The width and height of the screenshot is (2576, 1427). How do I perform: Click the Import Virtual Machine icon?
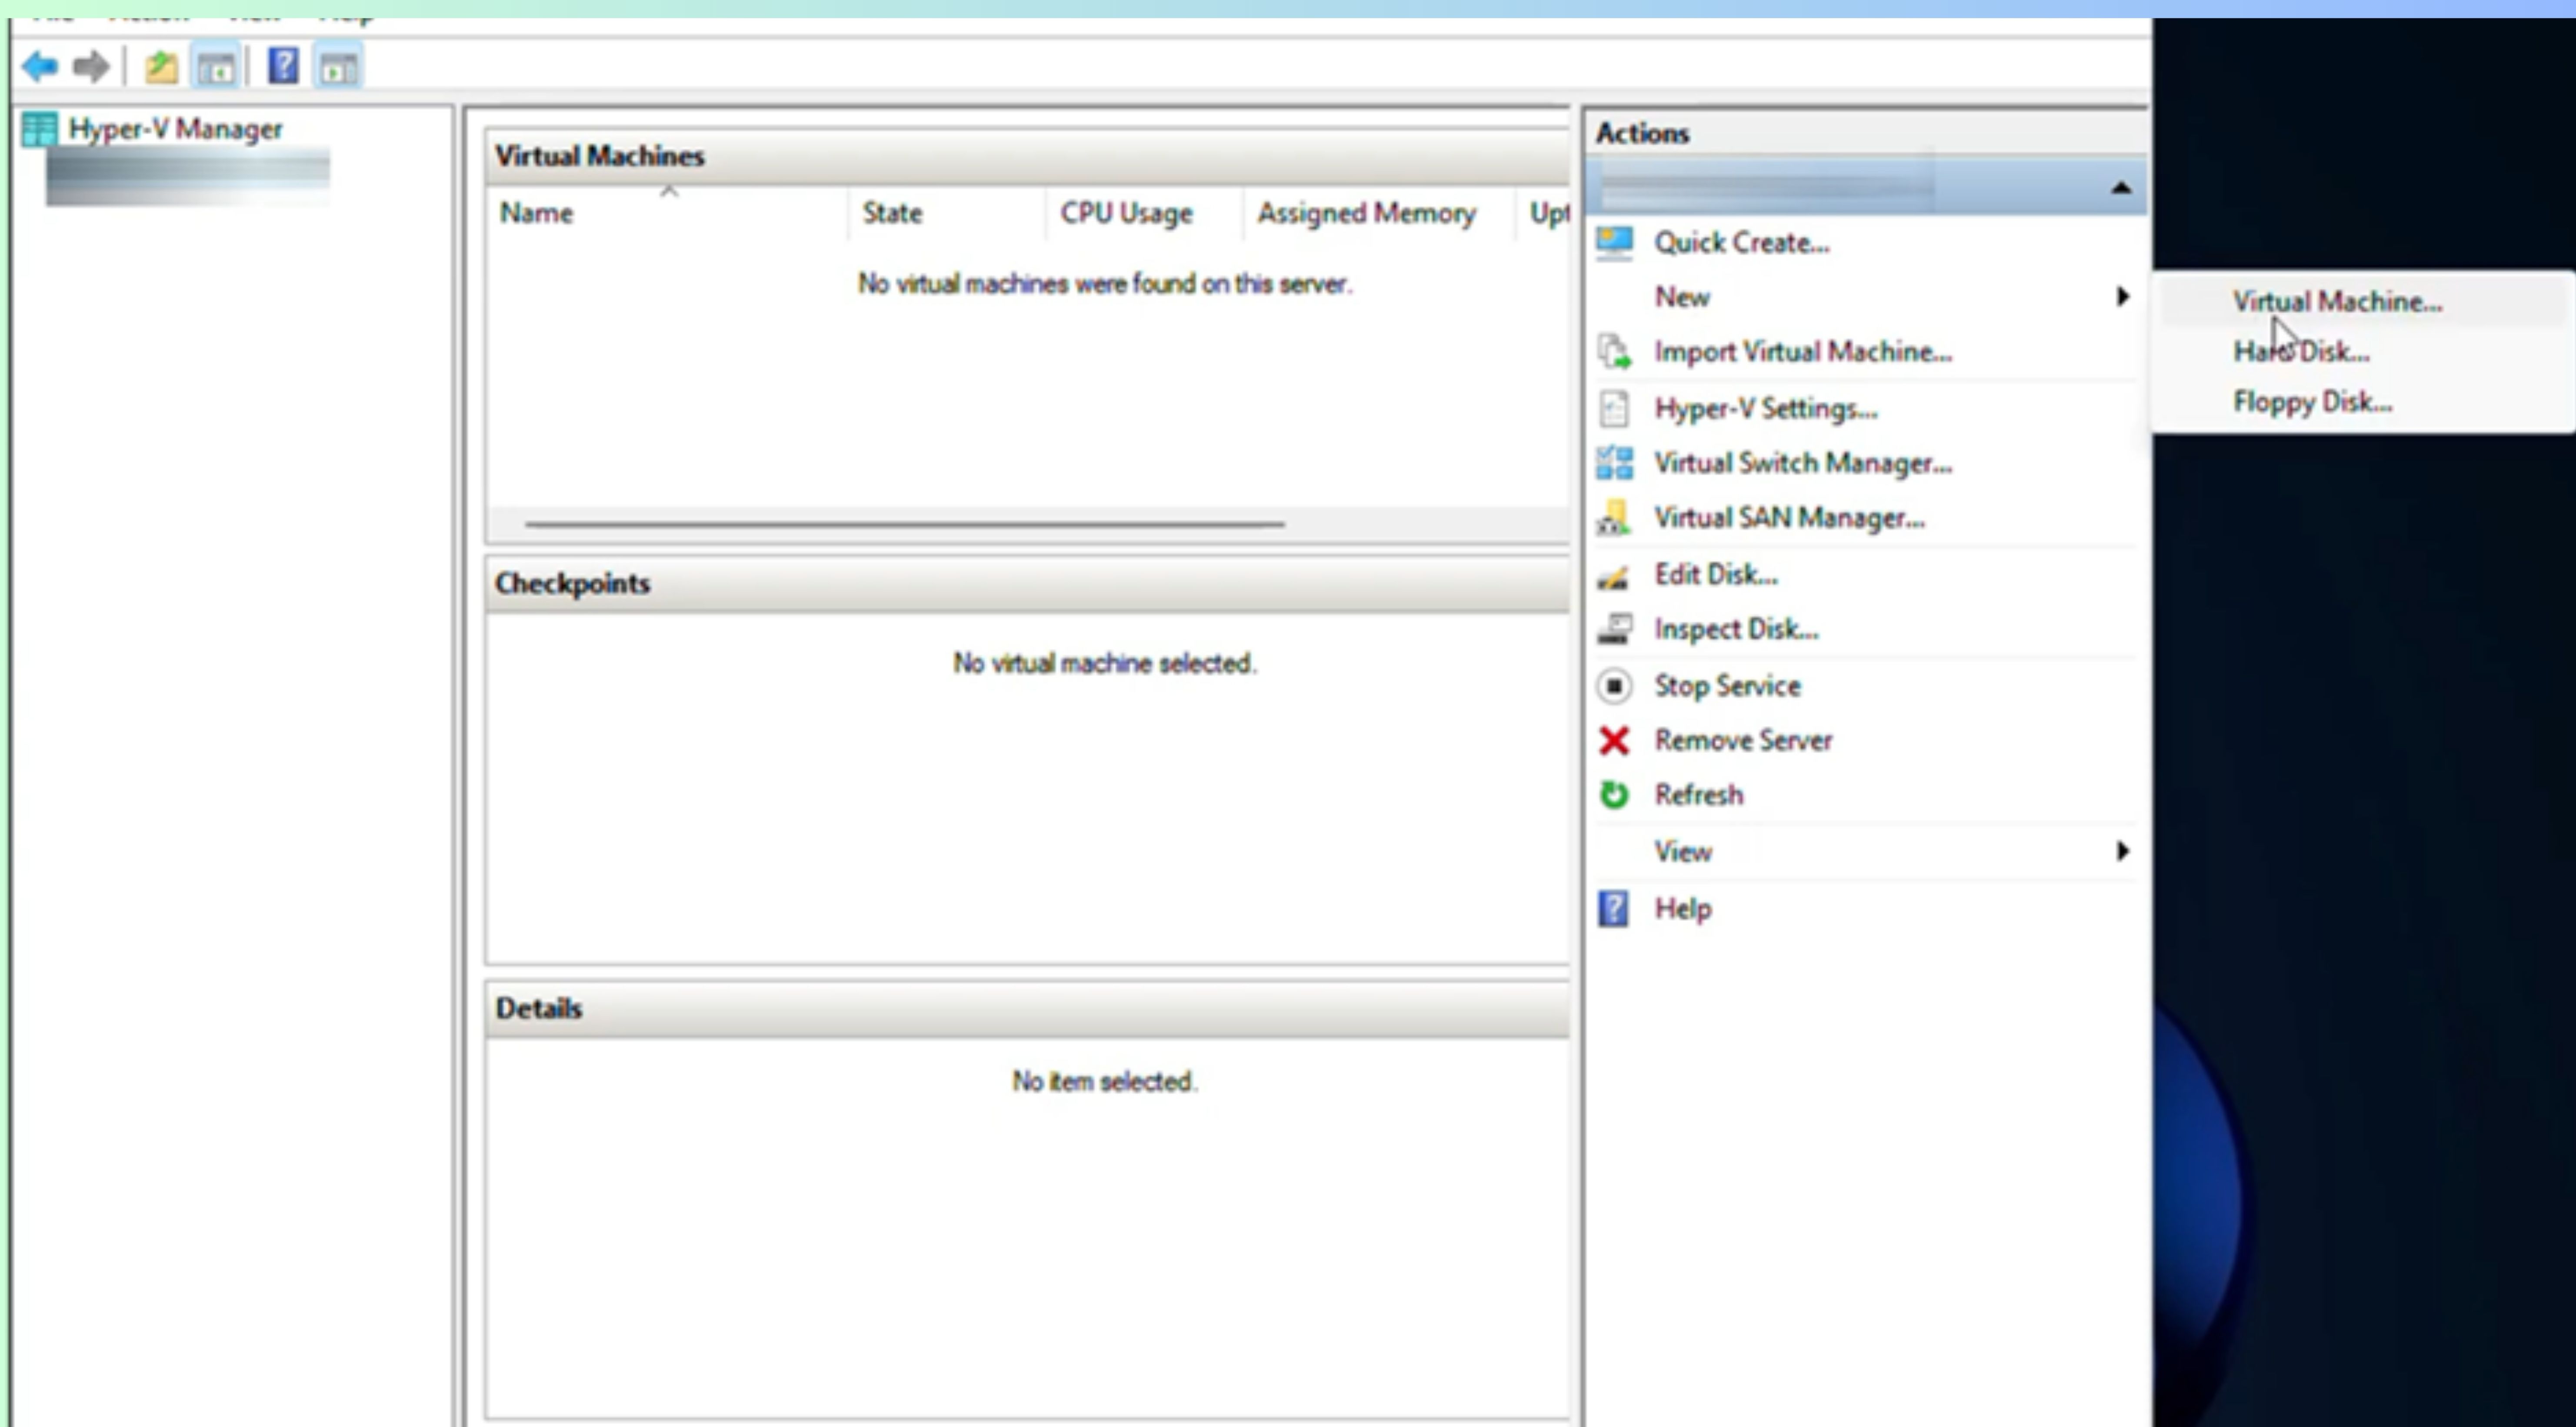tap(1614, 351)
